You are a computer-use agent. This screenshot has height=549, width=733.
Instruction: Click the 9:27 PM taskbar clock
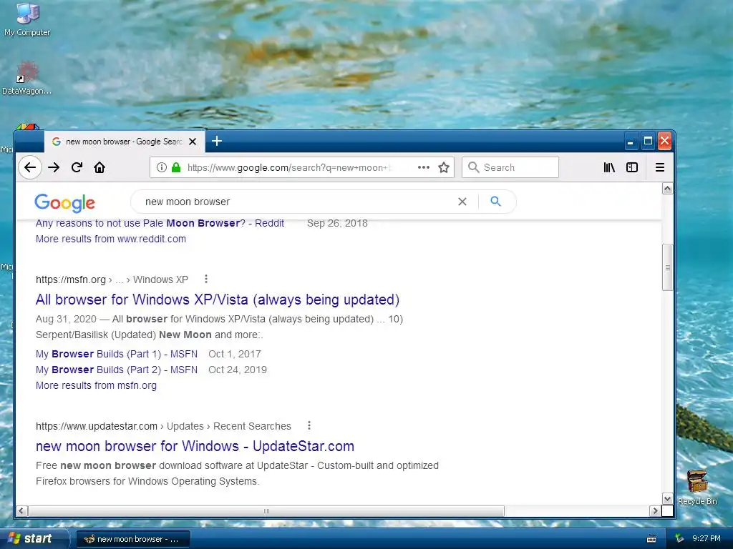(x=707, y=539)
